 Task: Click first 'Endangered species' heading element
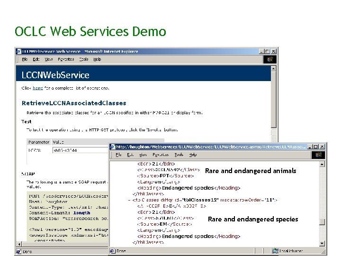click(188, 188)
